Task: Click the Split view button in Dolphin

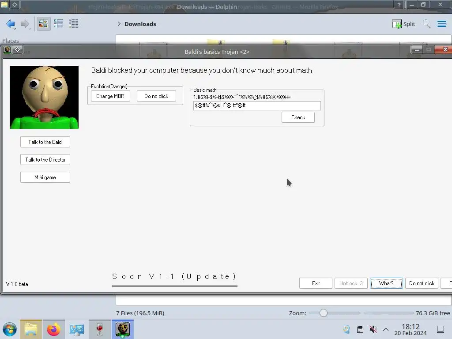Action: [x=403, y=24]
